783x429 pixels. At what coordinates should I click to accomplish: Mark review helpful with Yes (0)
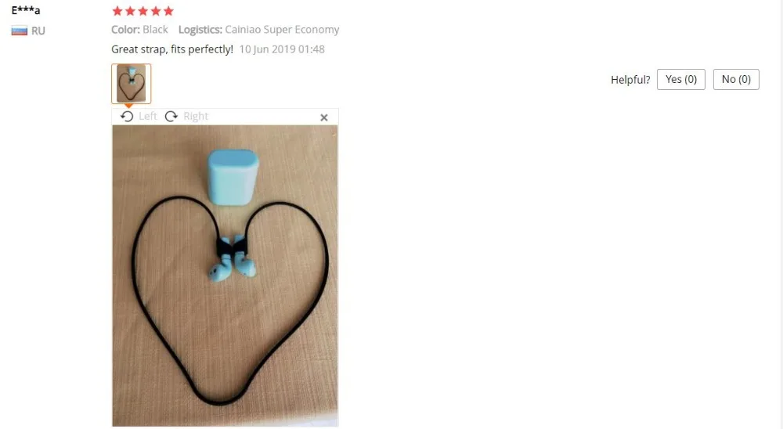point(681,79)
